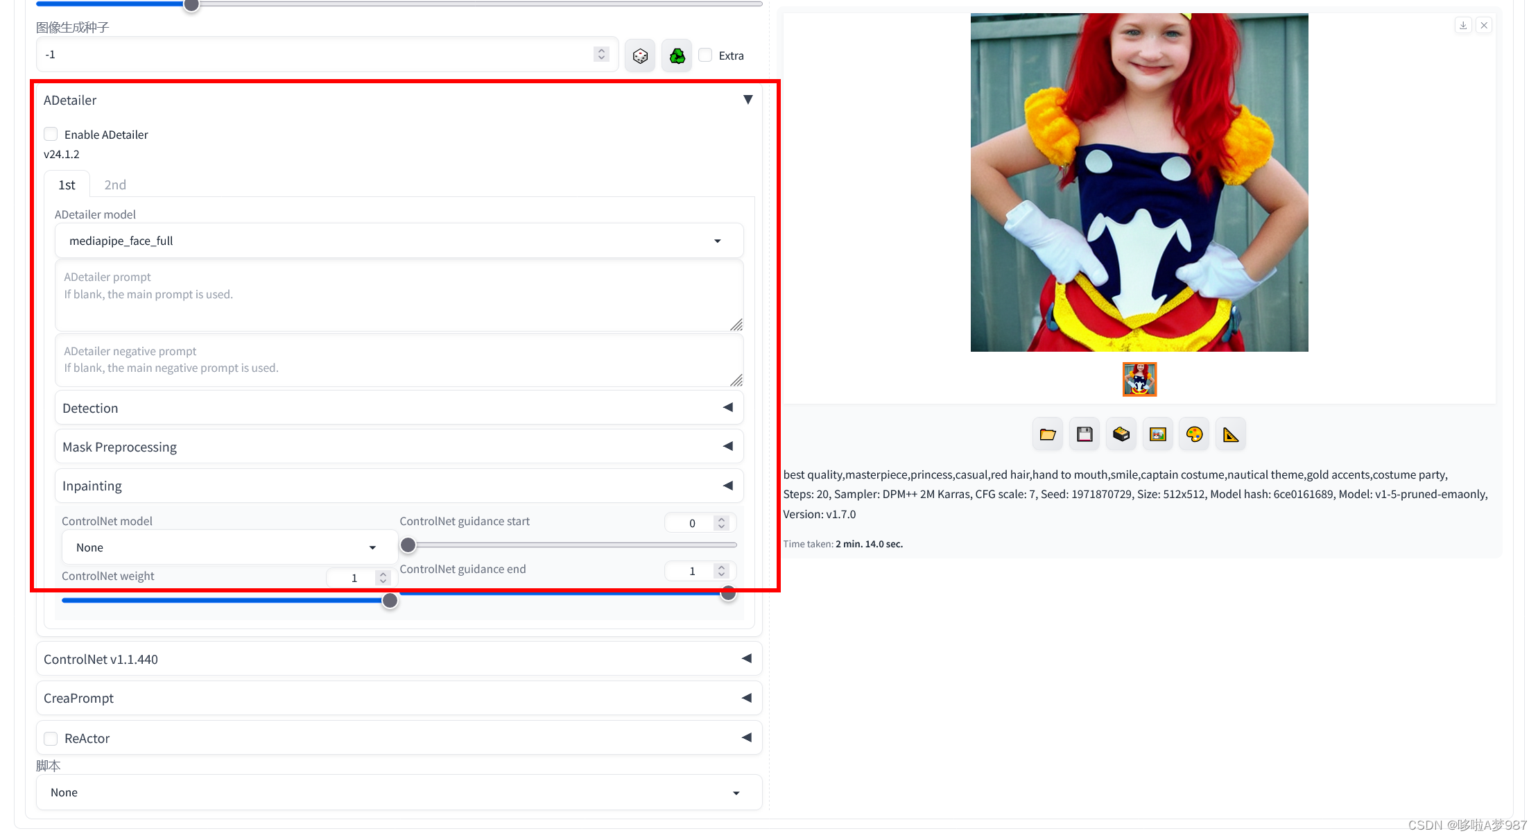Enable the ReActor checkbox
1538x838 pixels.
(51, 738)
